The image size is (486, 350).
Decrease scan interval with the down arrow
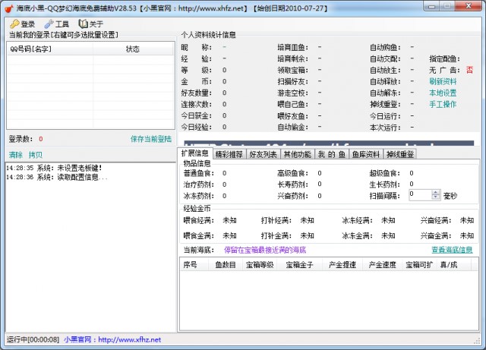tap(435, 197)
